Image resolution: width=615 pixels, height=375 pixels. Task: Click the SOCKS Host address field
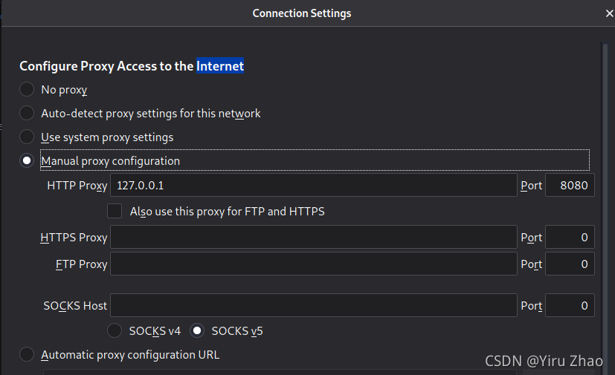pyautogui.click(x=313, y=305)
